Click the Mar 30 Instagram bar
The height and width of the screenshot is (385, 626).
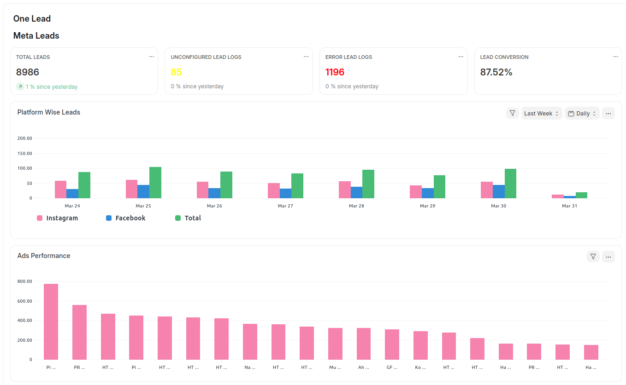point(487,190)
